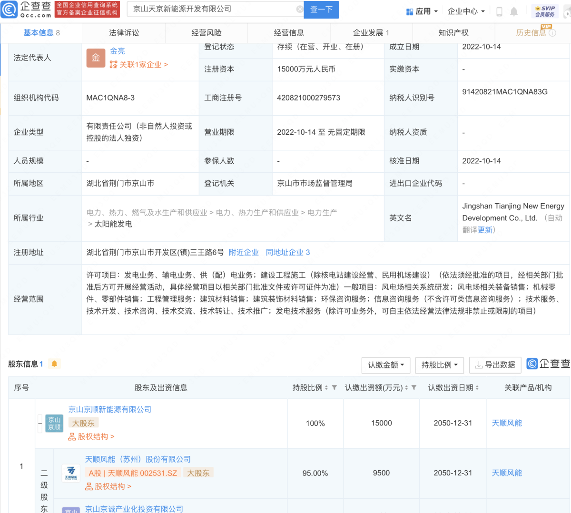Click 更新 translation link
This screenshot has height=513, width=571.
pyautogui.click(x=485, y=230)
